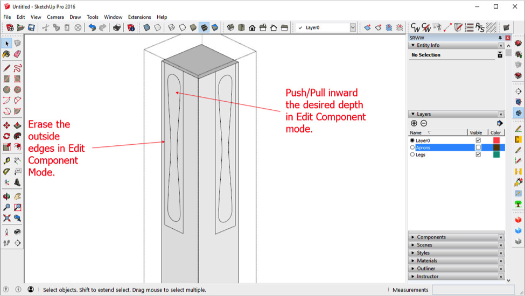Set Legs as the active layer
The width and height of the screenshot is (525, 296).
tap(412, 154)
